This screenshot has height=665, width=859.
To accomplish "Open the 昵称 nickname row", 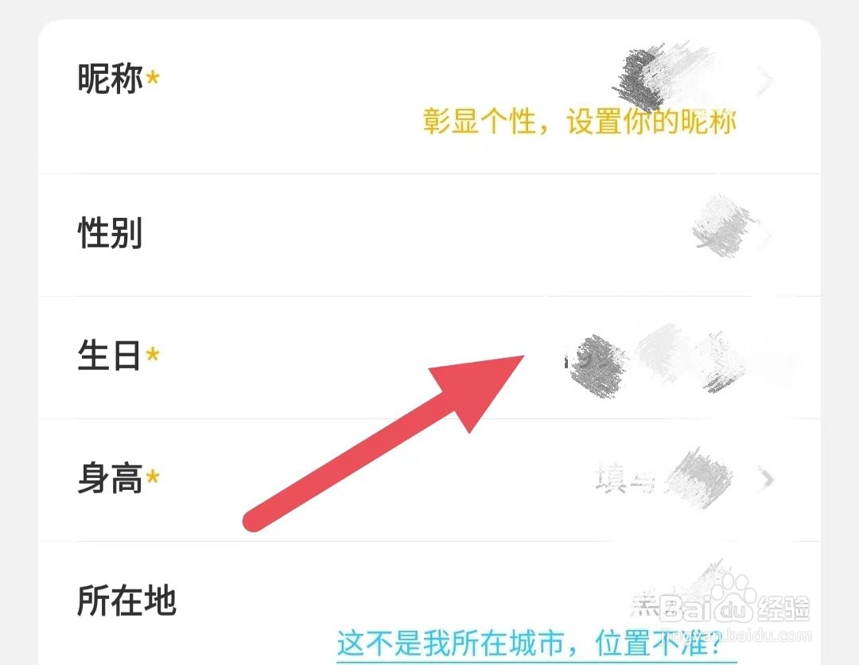I will pyautogui.click(x=429, y=97).
